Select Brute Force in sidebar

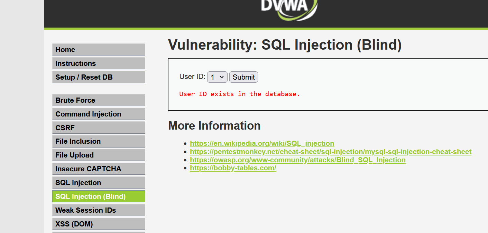tap(99, 100)
